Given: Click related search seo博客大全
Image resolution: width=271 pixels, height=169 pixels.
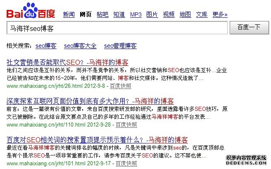Looking at the screenshot, I should coord(80,45).
